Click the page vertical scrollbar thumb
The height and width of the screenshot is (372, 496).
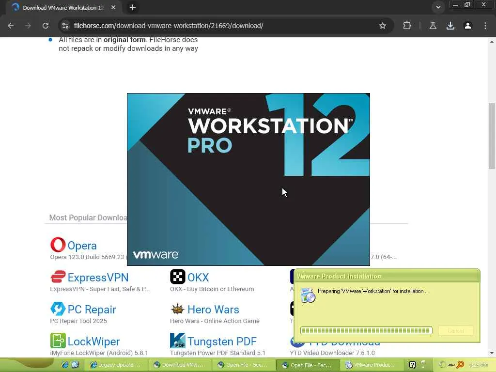[492, 136]
